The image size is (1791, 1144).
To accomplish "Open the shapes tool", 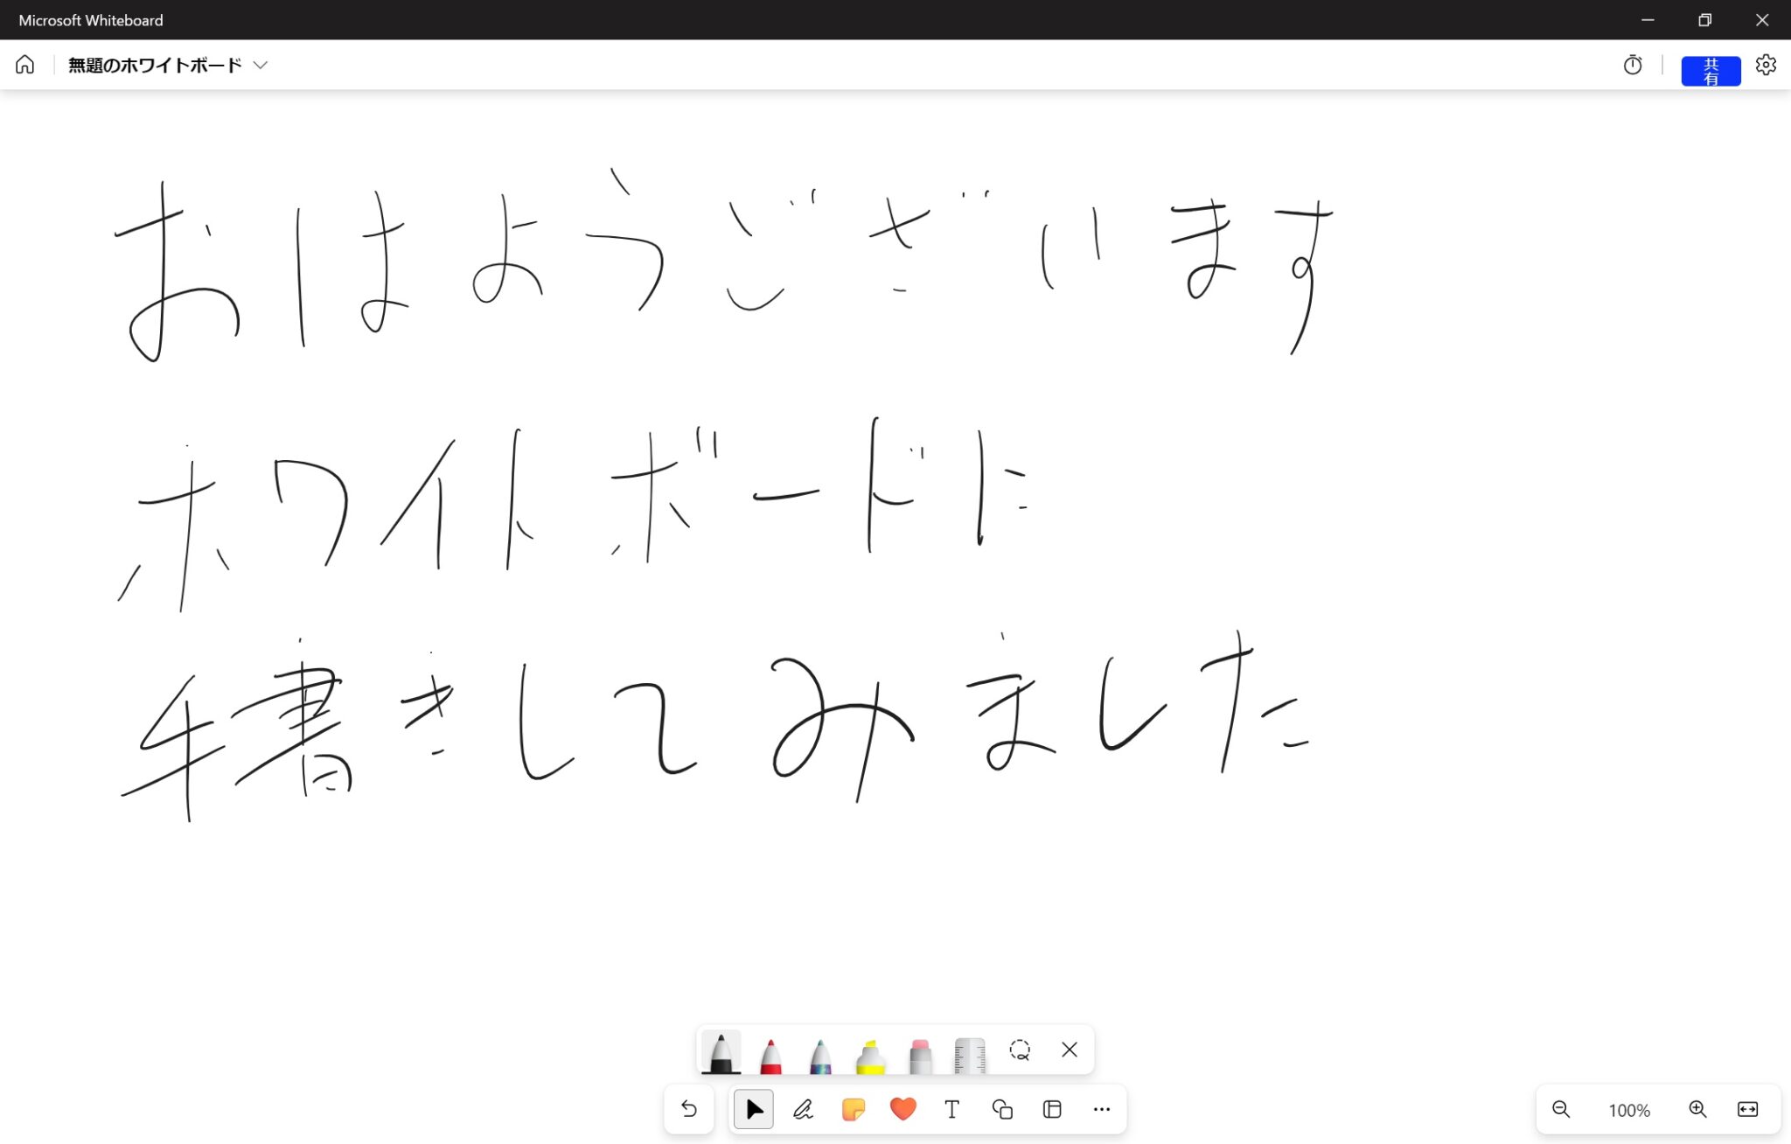I will pyautogui.click(x=1002, y=1109).
